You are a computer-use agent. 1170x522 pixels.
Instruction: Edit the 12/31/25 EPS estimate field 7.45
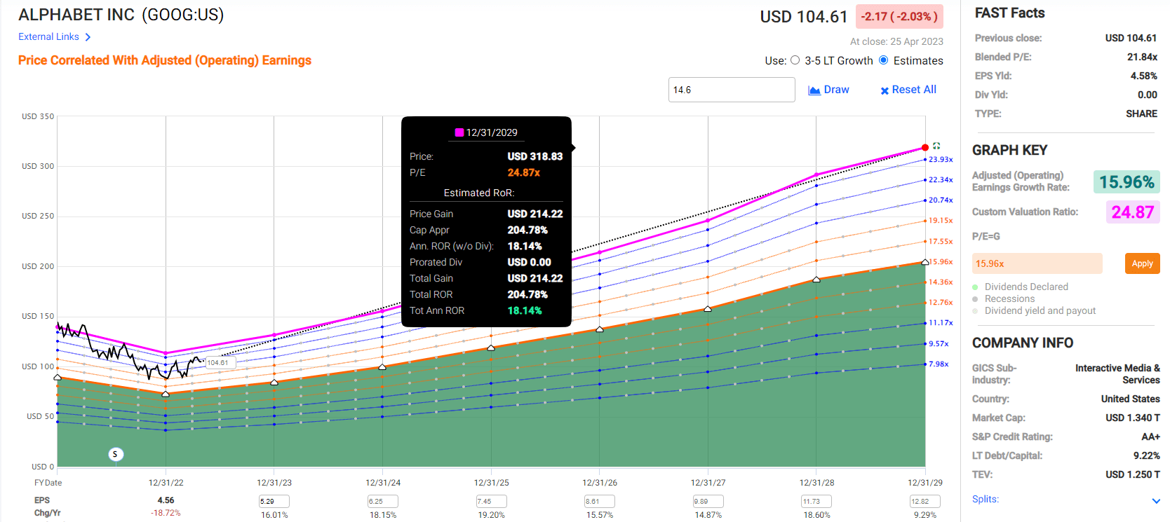click(x=491, y=501)
